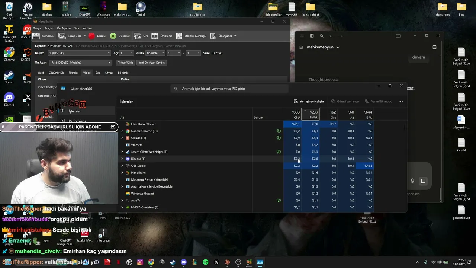Open the Yardım menu in HandBrake
476x268 pixels.
pyautogui.click(x=87, y=28)
